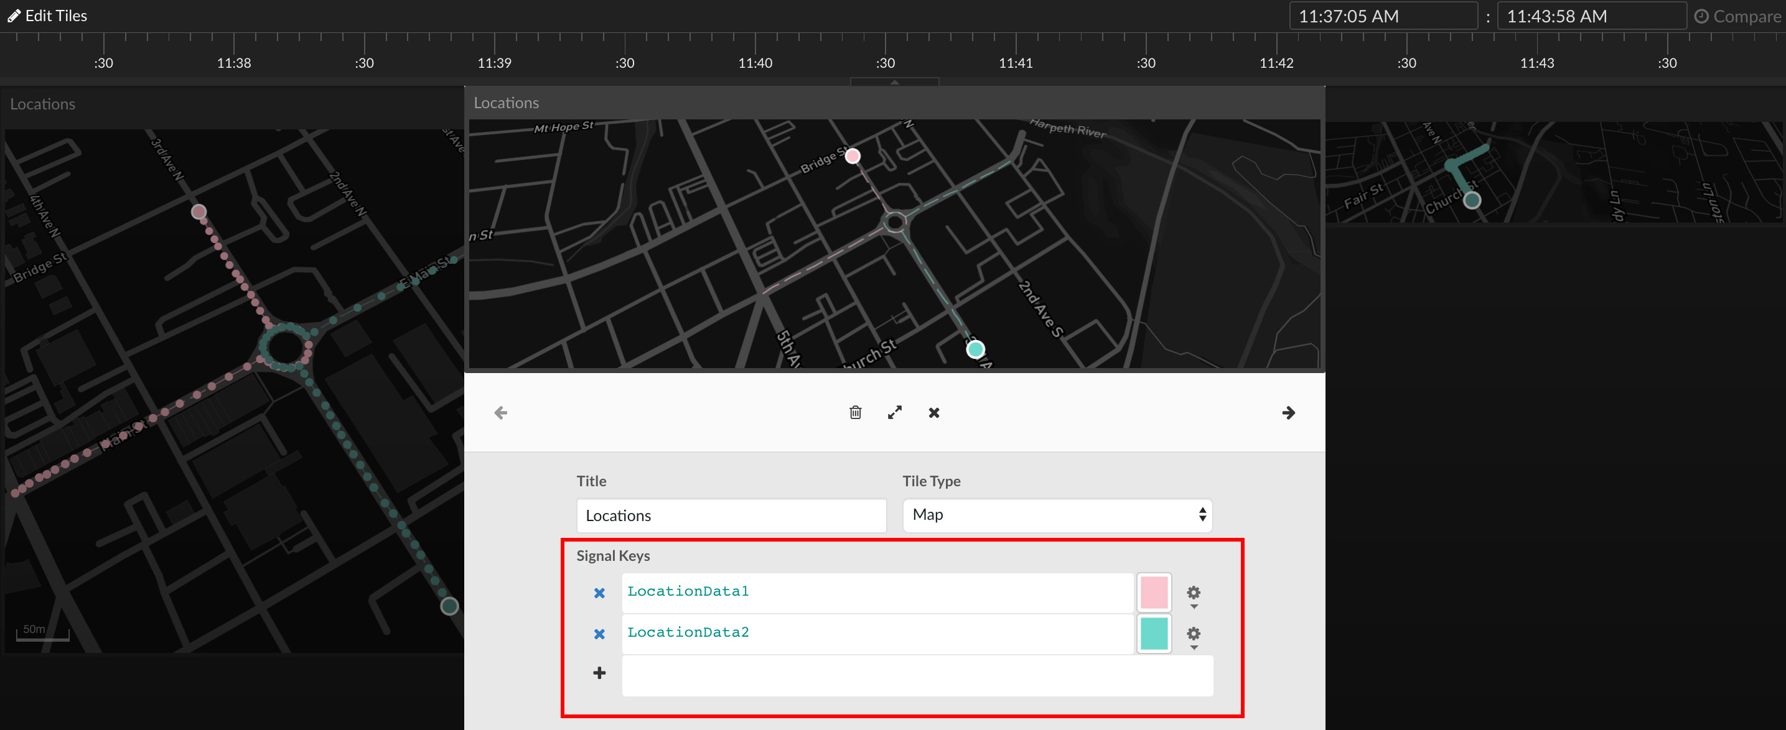Viewport: 1786px width, 730px height.
Task: Remove the LocationData2 signal key
Action: click(x=599, y=634)
